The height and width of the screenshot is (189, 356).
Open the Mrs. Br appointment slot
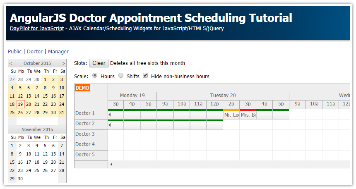tap(248, 115)
